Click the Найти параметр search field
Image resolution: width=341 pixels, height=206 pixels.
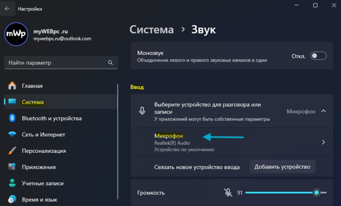pos(55,63)
